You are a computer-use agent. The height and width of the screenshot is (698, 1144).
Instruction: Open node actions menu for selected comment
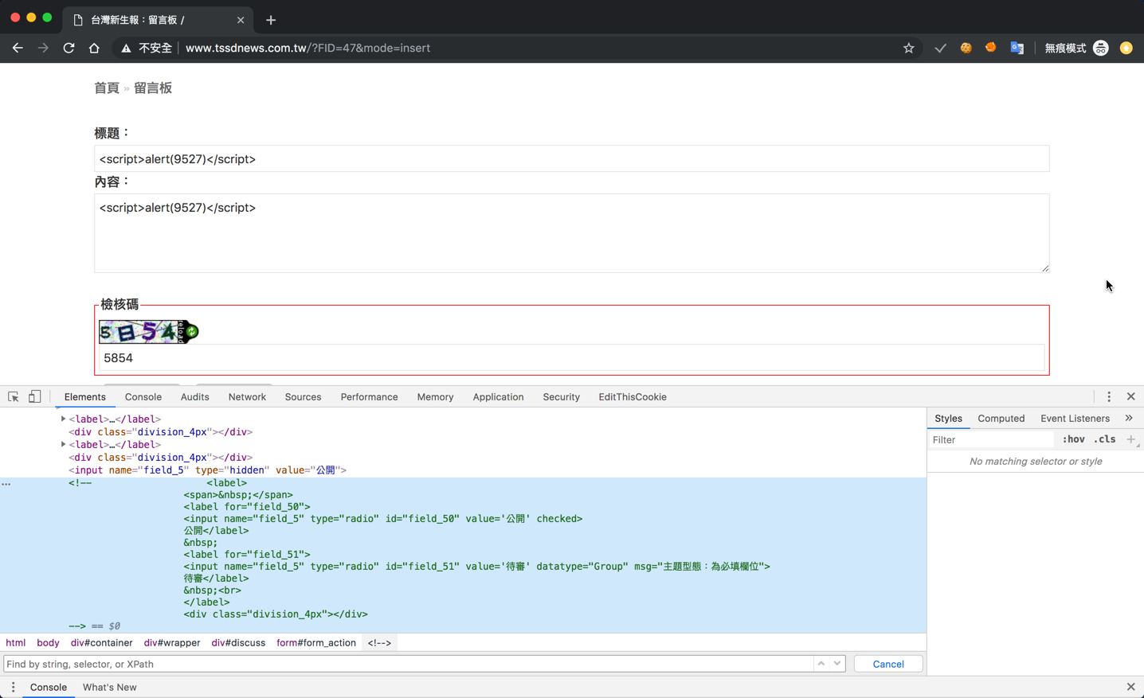(6, 483)
